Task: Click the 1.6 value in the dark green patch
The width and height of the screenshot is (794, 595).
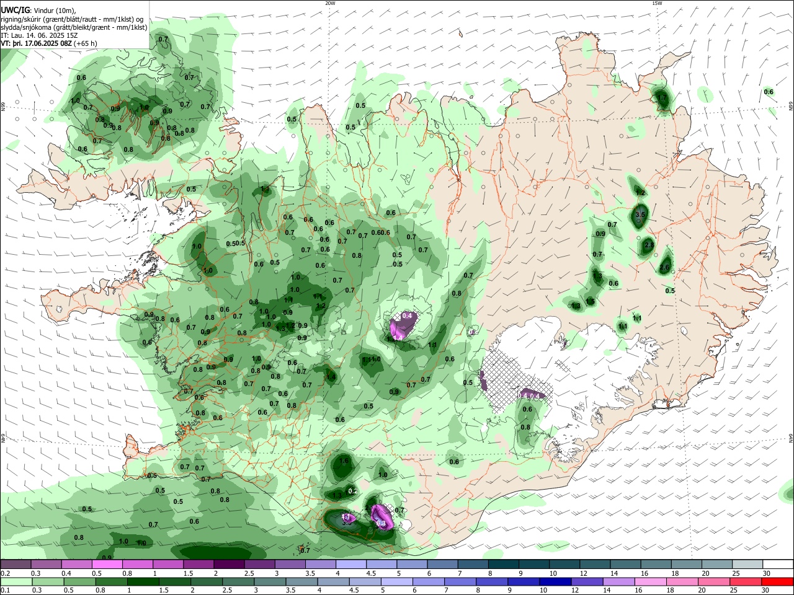Action: click(x=344, y=462)
